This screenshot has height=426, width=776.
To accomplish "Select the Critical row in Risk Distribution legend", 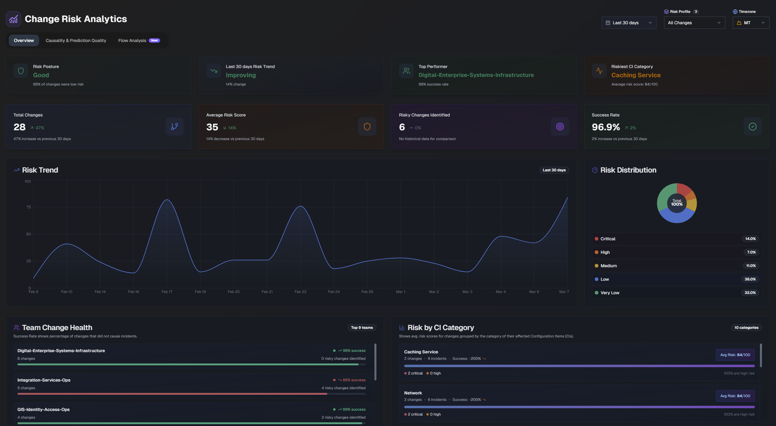I will 677,239.
